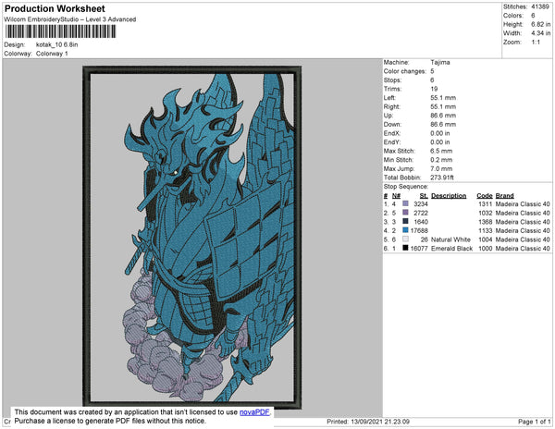Viewport: 555px width, 429px height.
Task: Pick the blue swatch with 17688 stitches
Action: [405, 231]
